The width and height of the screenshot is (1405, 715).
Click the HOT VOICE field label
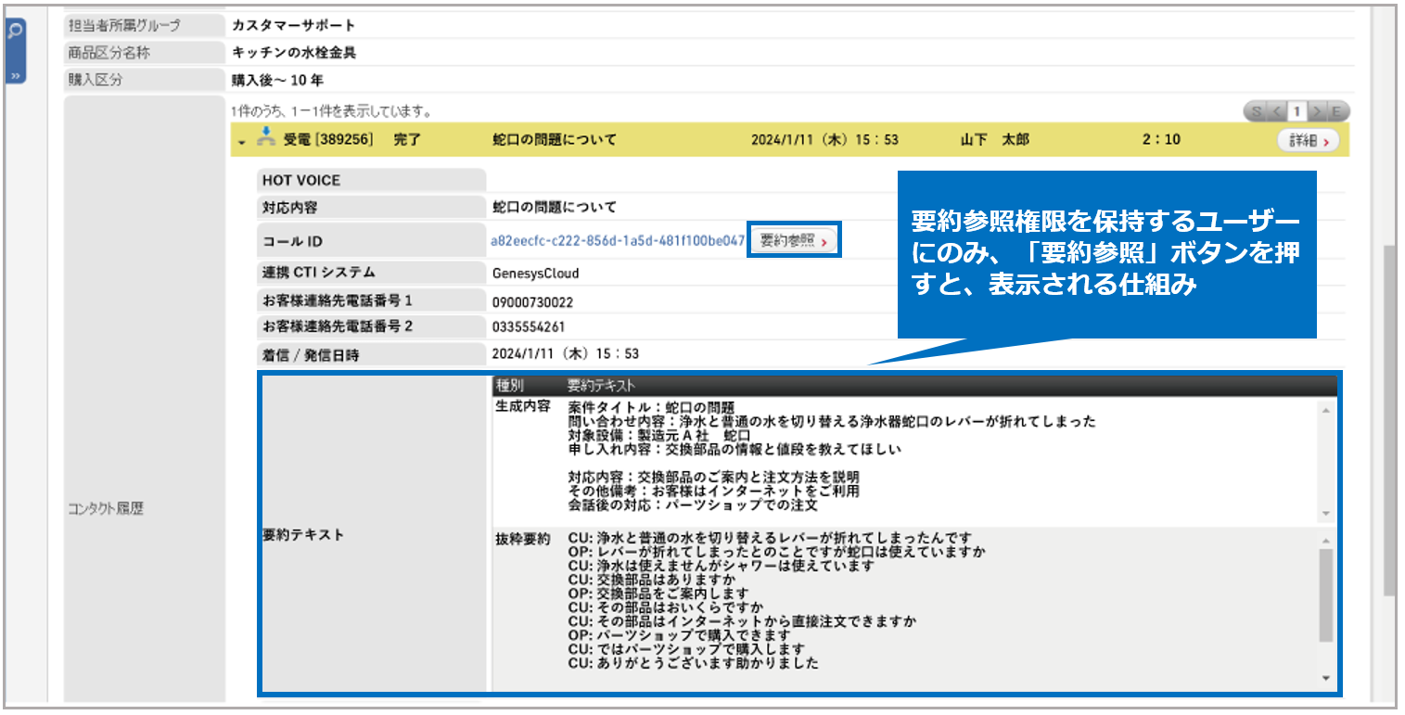click(301, 181)
